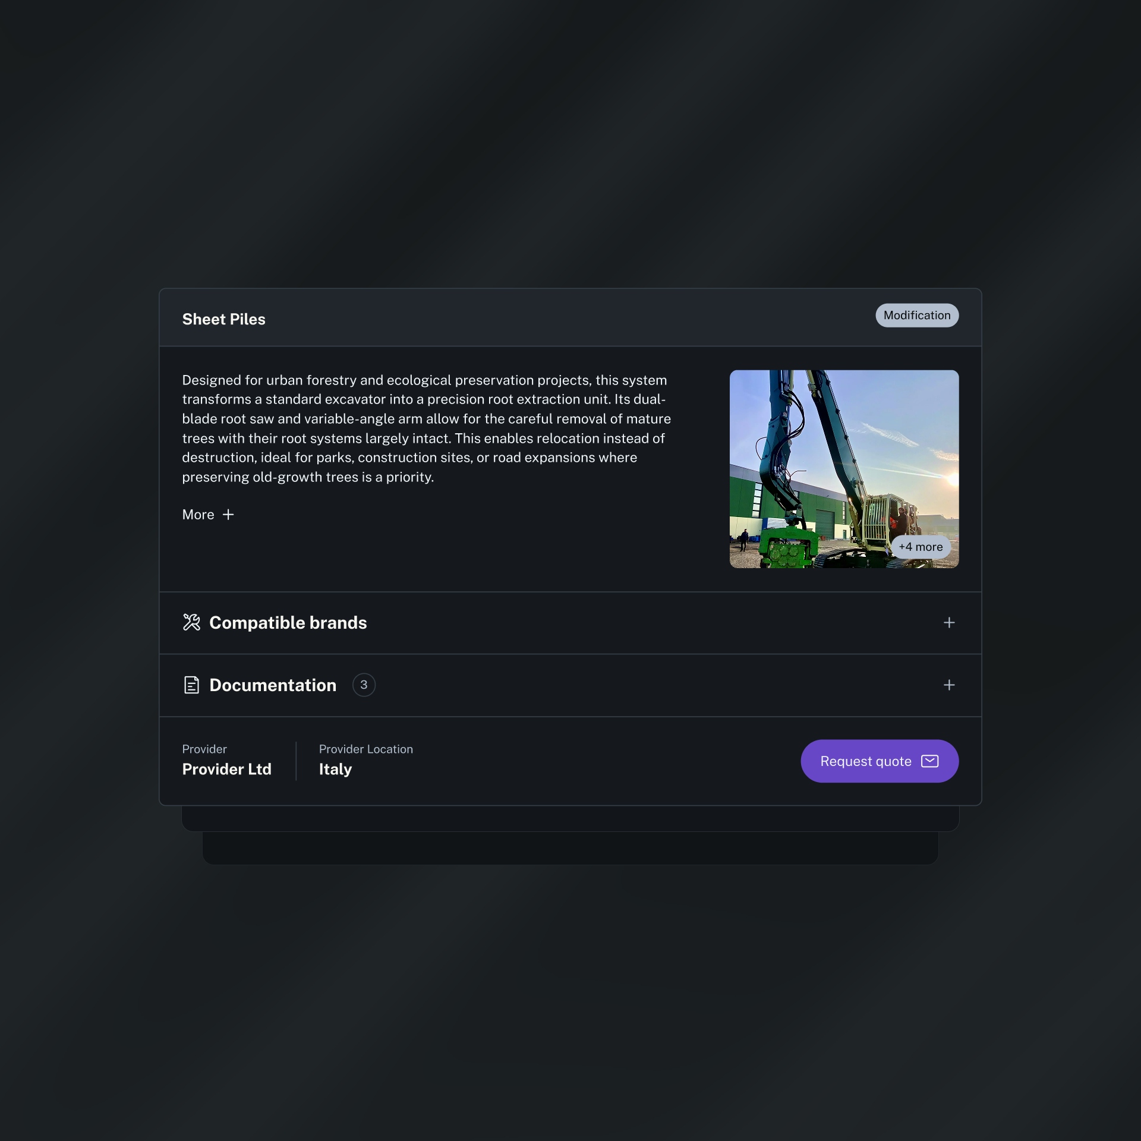Select the bottom-most stacked card

[x=570, y=849]
